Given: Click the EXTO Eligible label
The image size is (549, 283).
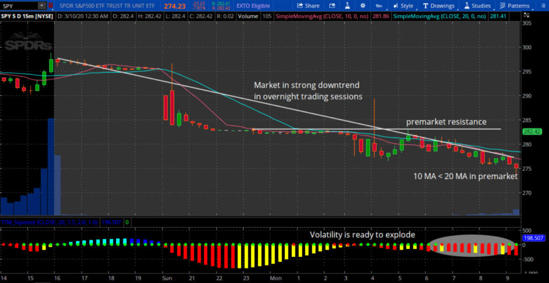Looking at the screenshot, I should pyautogui.click(x=253, y=5).
